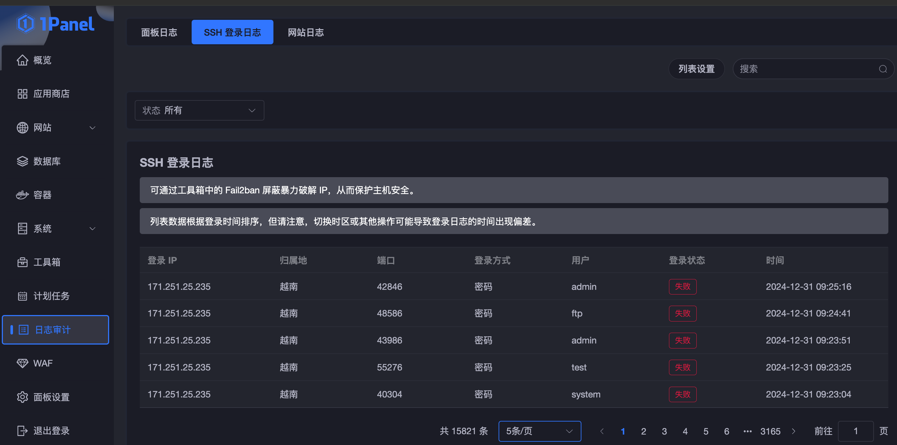This screenshot has height=445, width=897.
Task: Click the 1Panel logo icon
Action: [x=26, y=24]
